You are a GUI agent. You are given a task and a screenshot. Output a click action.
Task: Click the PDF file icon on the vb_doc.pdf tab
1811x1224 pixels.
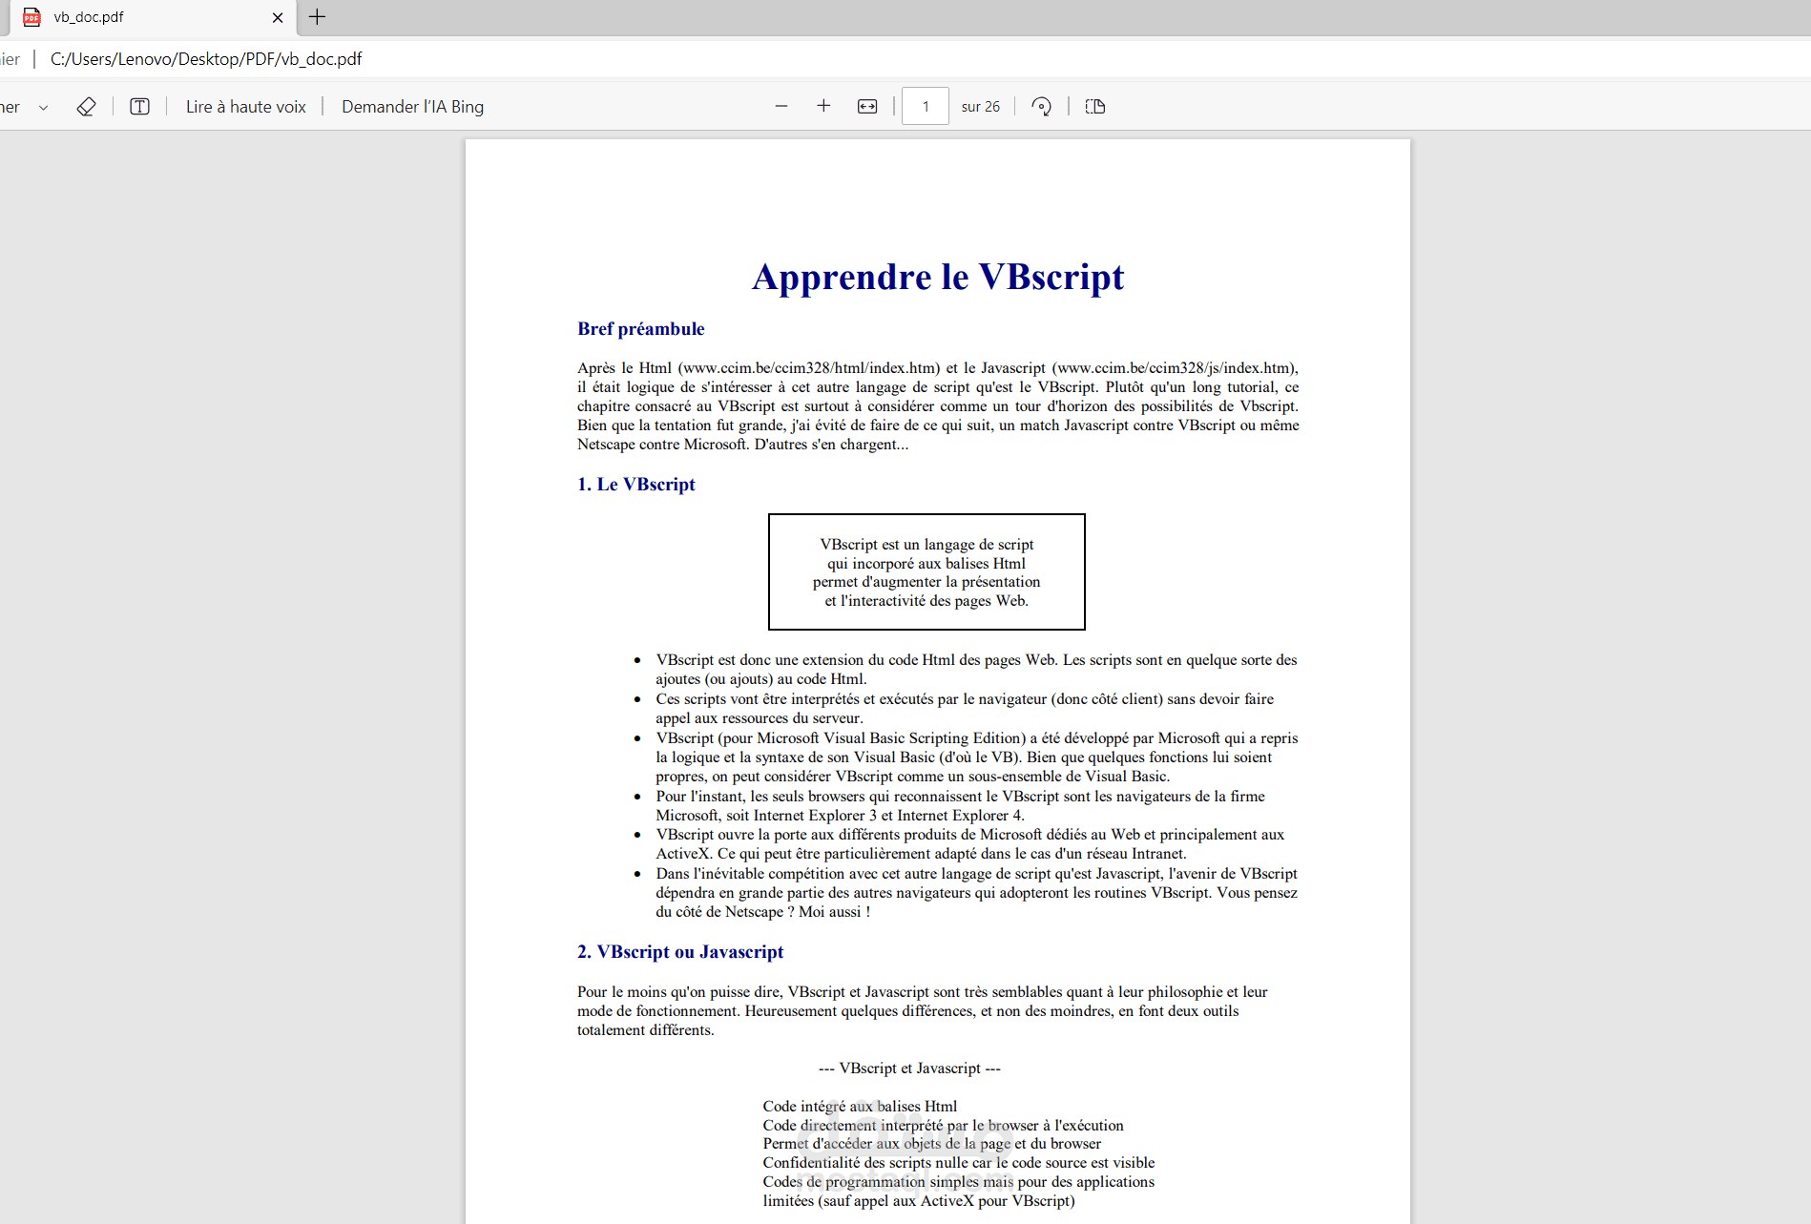[31, 17]
